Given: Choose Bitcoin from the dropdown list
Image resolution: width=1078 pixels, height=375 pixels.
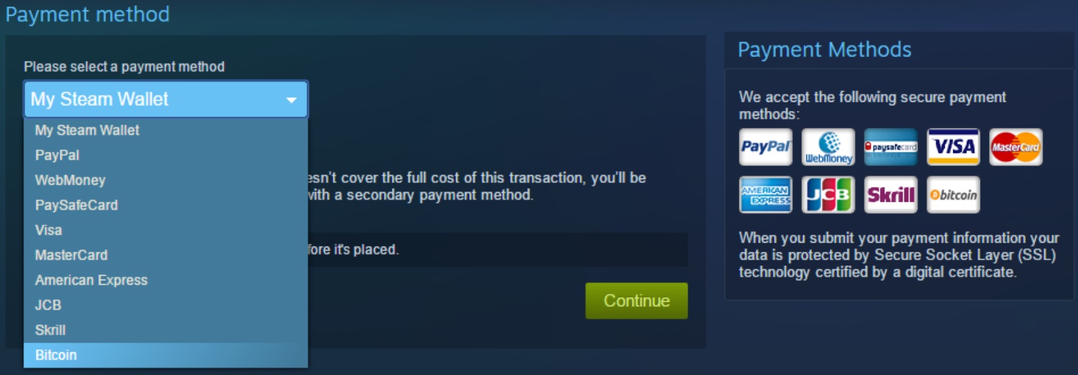Looking at the screenshot, I should [166, 355].
